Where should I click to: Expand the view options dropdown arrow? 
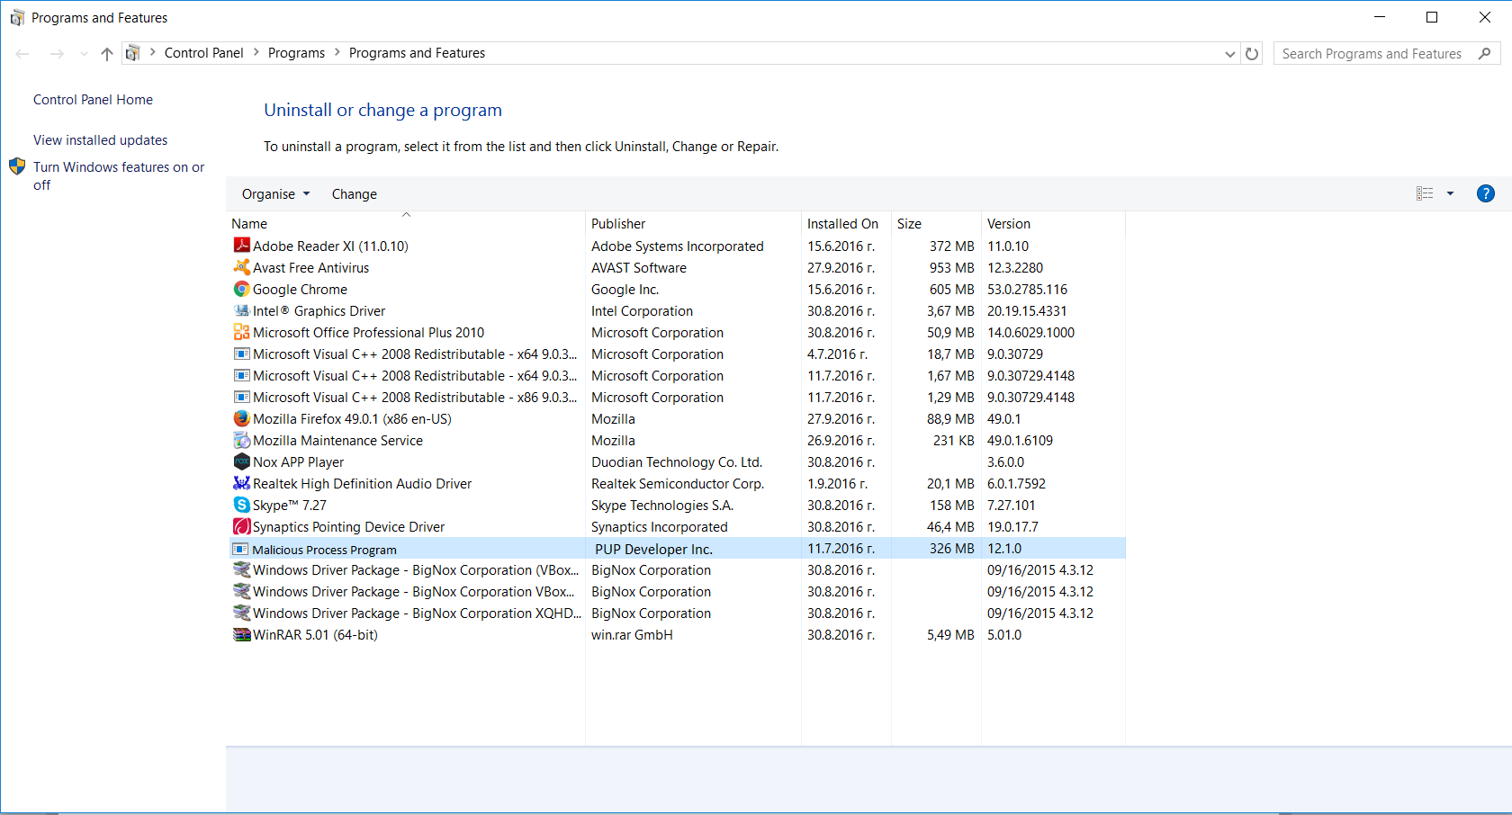pyautogui.click(x=1450, y=193)
